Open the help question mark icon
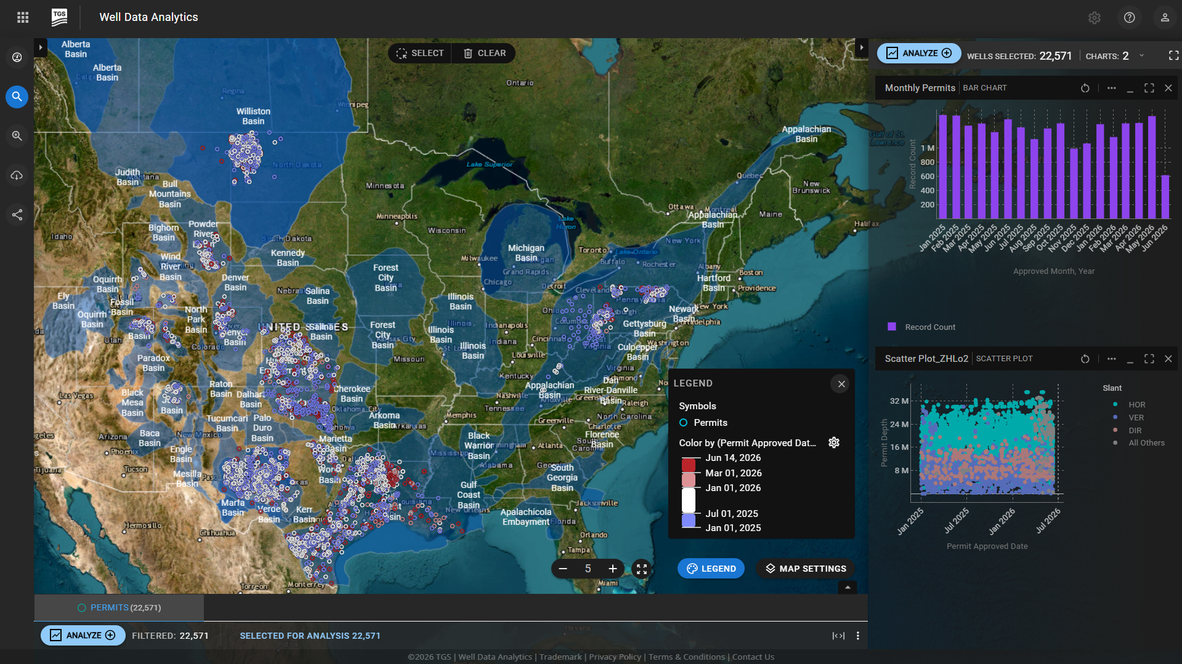 1129,18
